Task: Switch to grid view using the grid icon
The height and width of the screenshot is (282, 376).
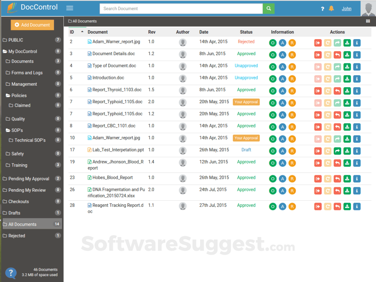Action: coord(368,21)
